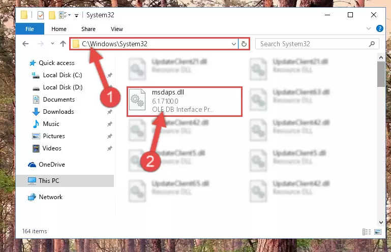This screenshot has height=252, width=391.
Task: Switch to the Home ribbon tab
Action: pos(59,29)
